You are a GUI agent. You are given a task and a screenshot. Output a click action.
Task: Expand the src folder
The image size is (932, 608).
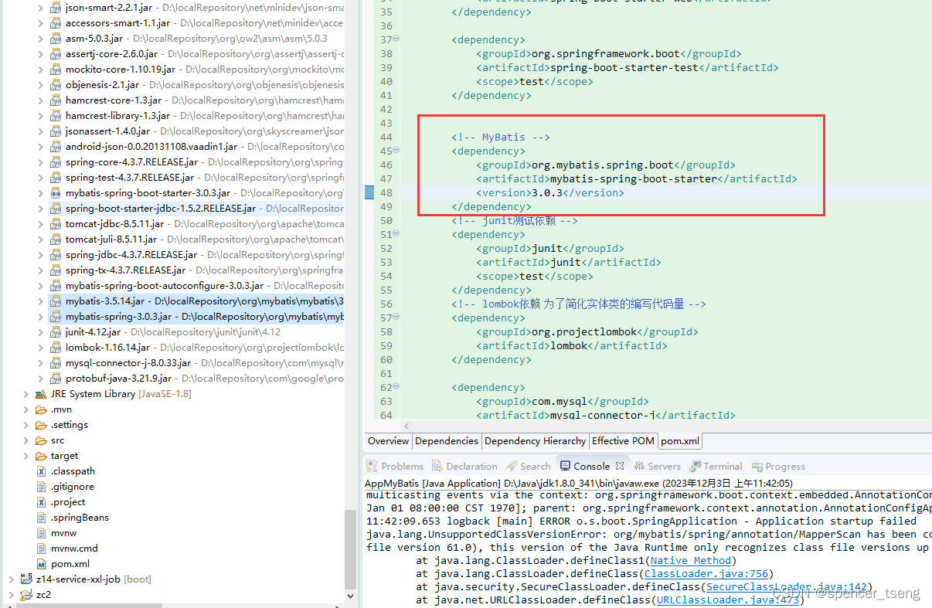tap(26, 440)
